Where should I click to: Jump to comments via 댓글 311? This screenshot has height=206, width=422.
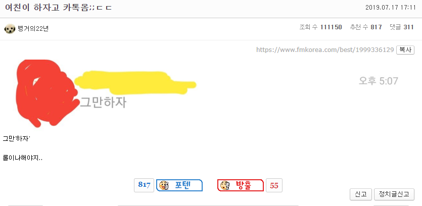click(x=402, y=27)
